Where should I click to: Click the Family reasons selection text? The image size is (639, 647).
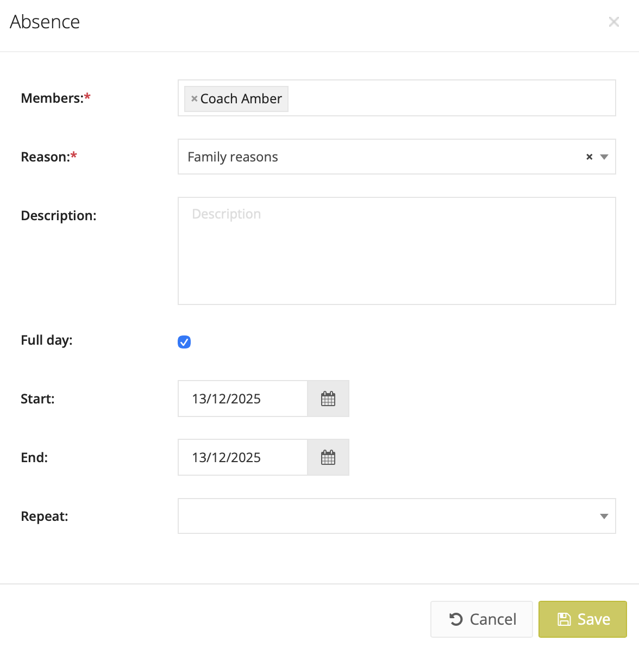233,157
